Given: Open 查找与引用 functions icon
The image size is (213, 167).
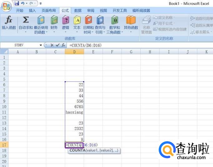Looking at the screenshot, I should tap(100, 20).
